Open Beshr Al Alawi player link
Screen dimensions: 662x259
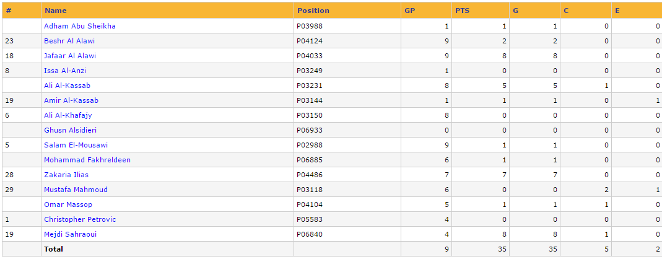tap(69, 41)
